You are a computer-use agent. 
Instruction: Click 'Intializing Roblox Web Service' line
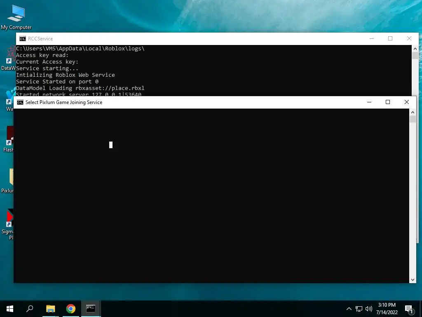pyautogui.click(x=66, y=75)
